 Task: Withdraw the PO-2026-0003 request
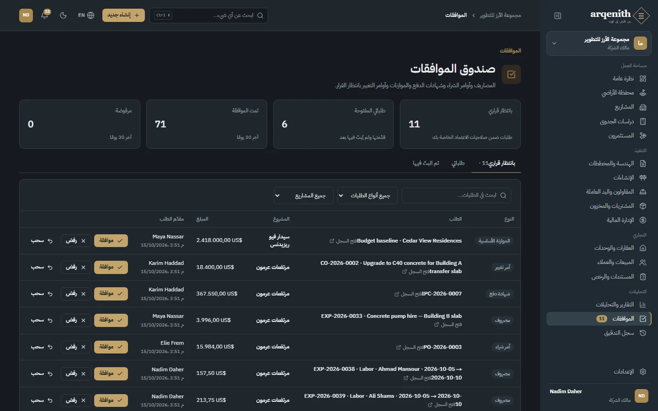point(42,347)
